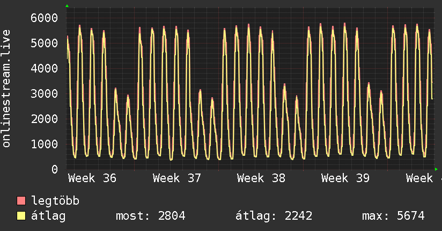
Task: Click the 5000 y-axis label
Action: (x=45, y=43)
